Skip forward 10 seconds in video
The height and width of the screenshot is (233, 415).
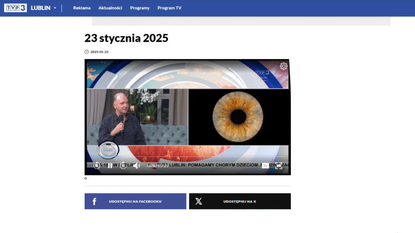point(123,166)
